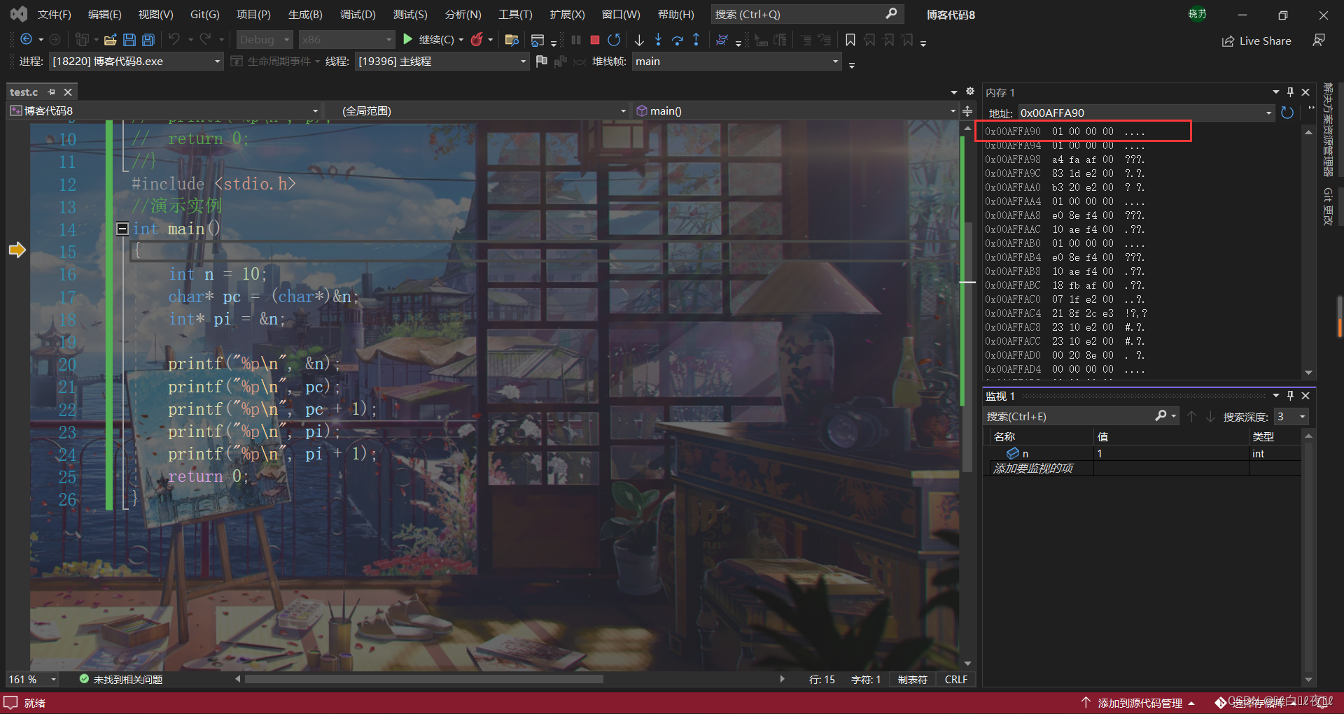The width and height of the screenshot is (1344, 714).
Task: Click the find in files folder icon
Action: coord(512,40)
